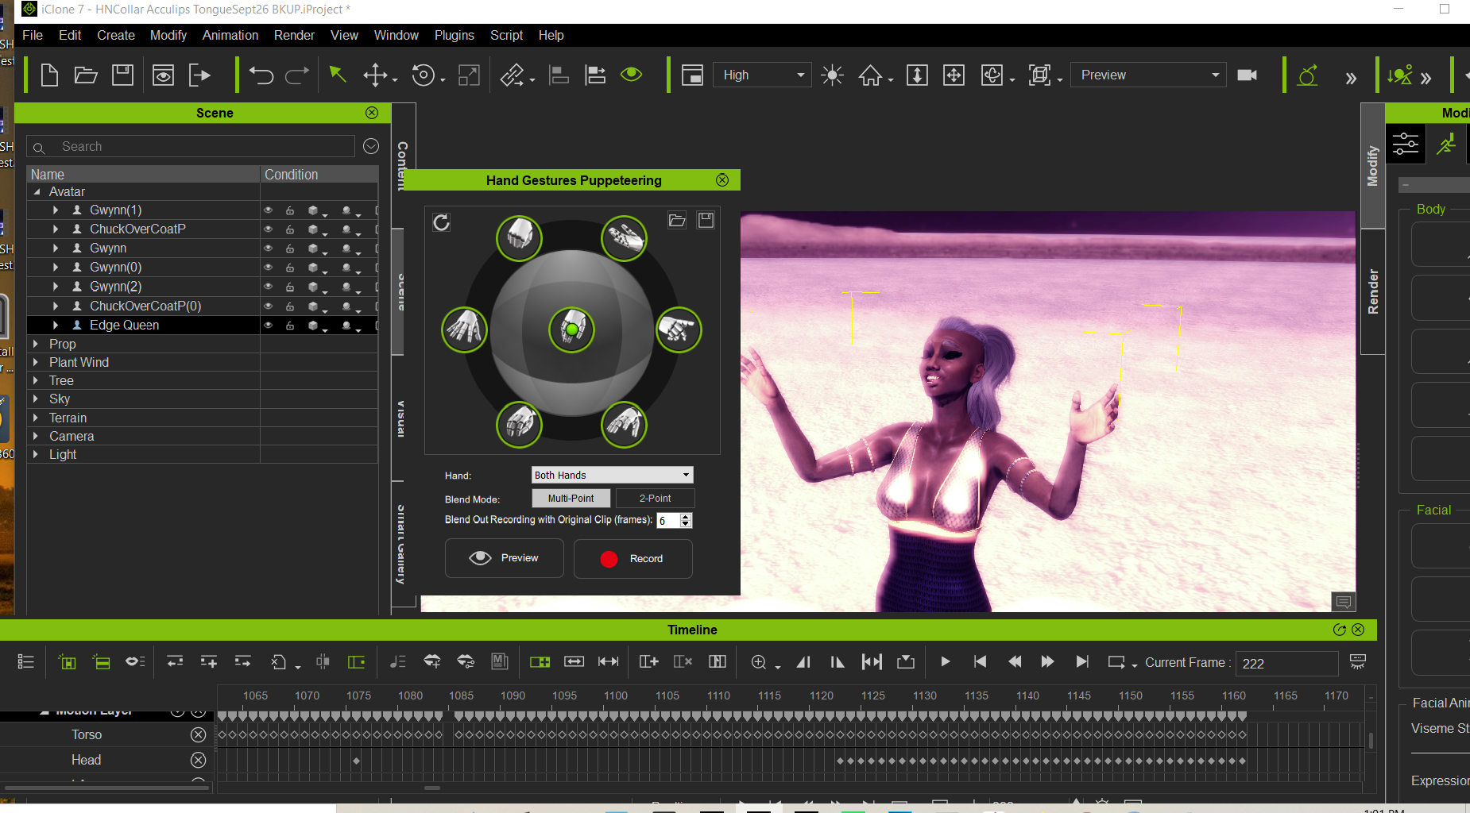Open the Both Hands dropdown

click(x=612, y=475)
